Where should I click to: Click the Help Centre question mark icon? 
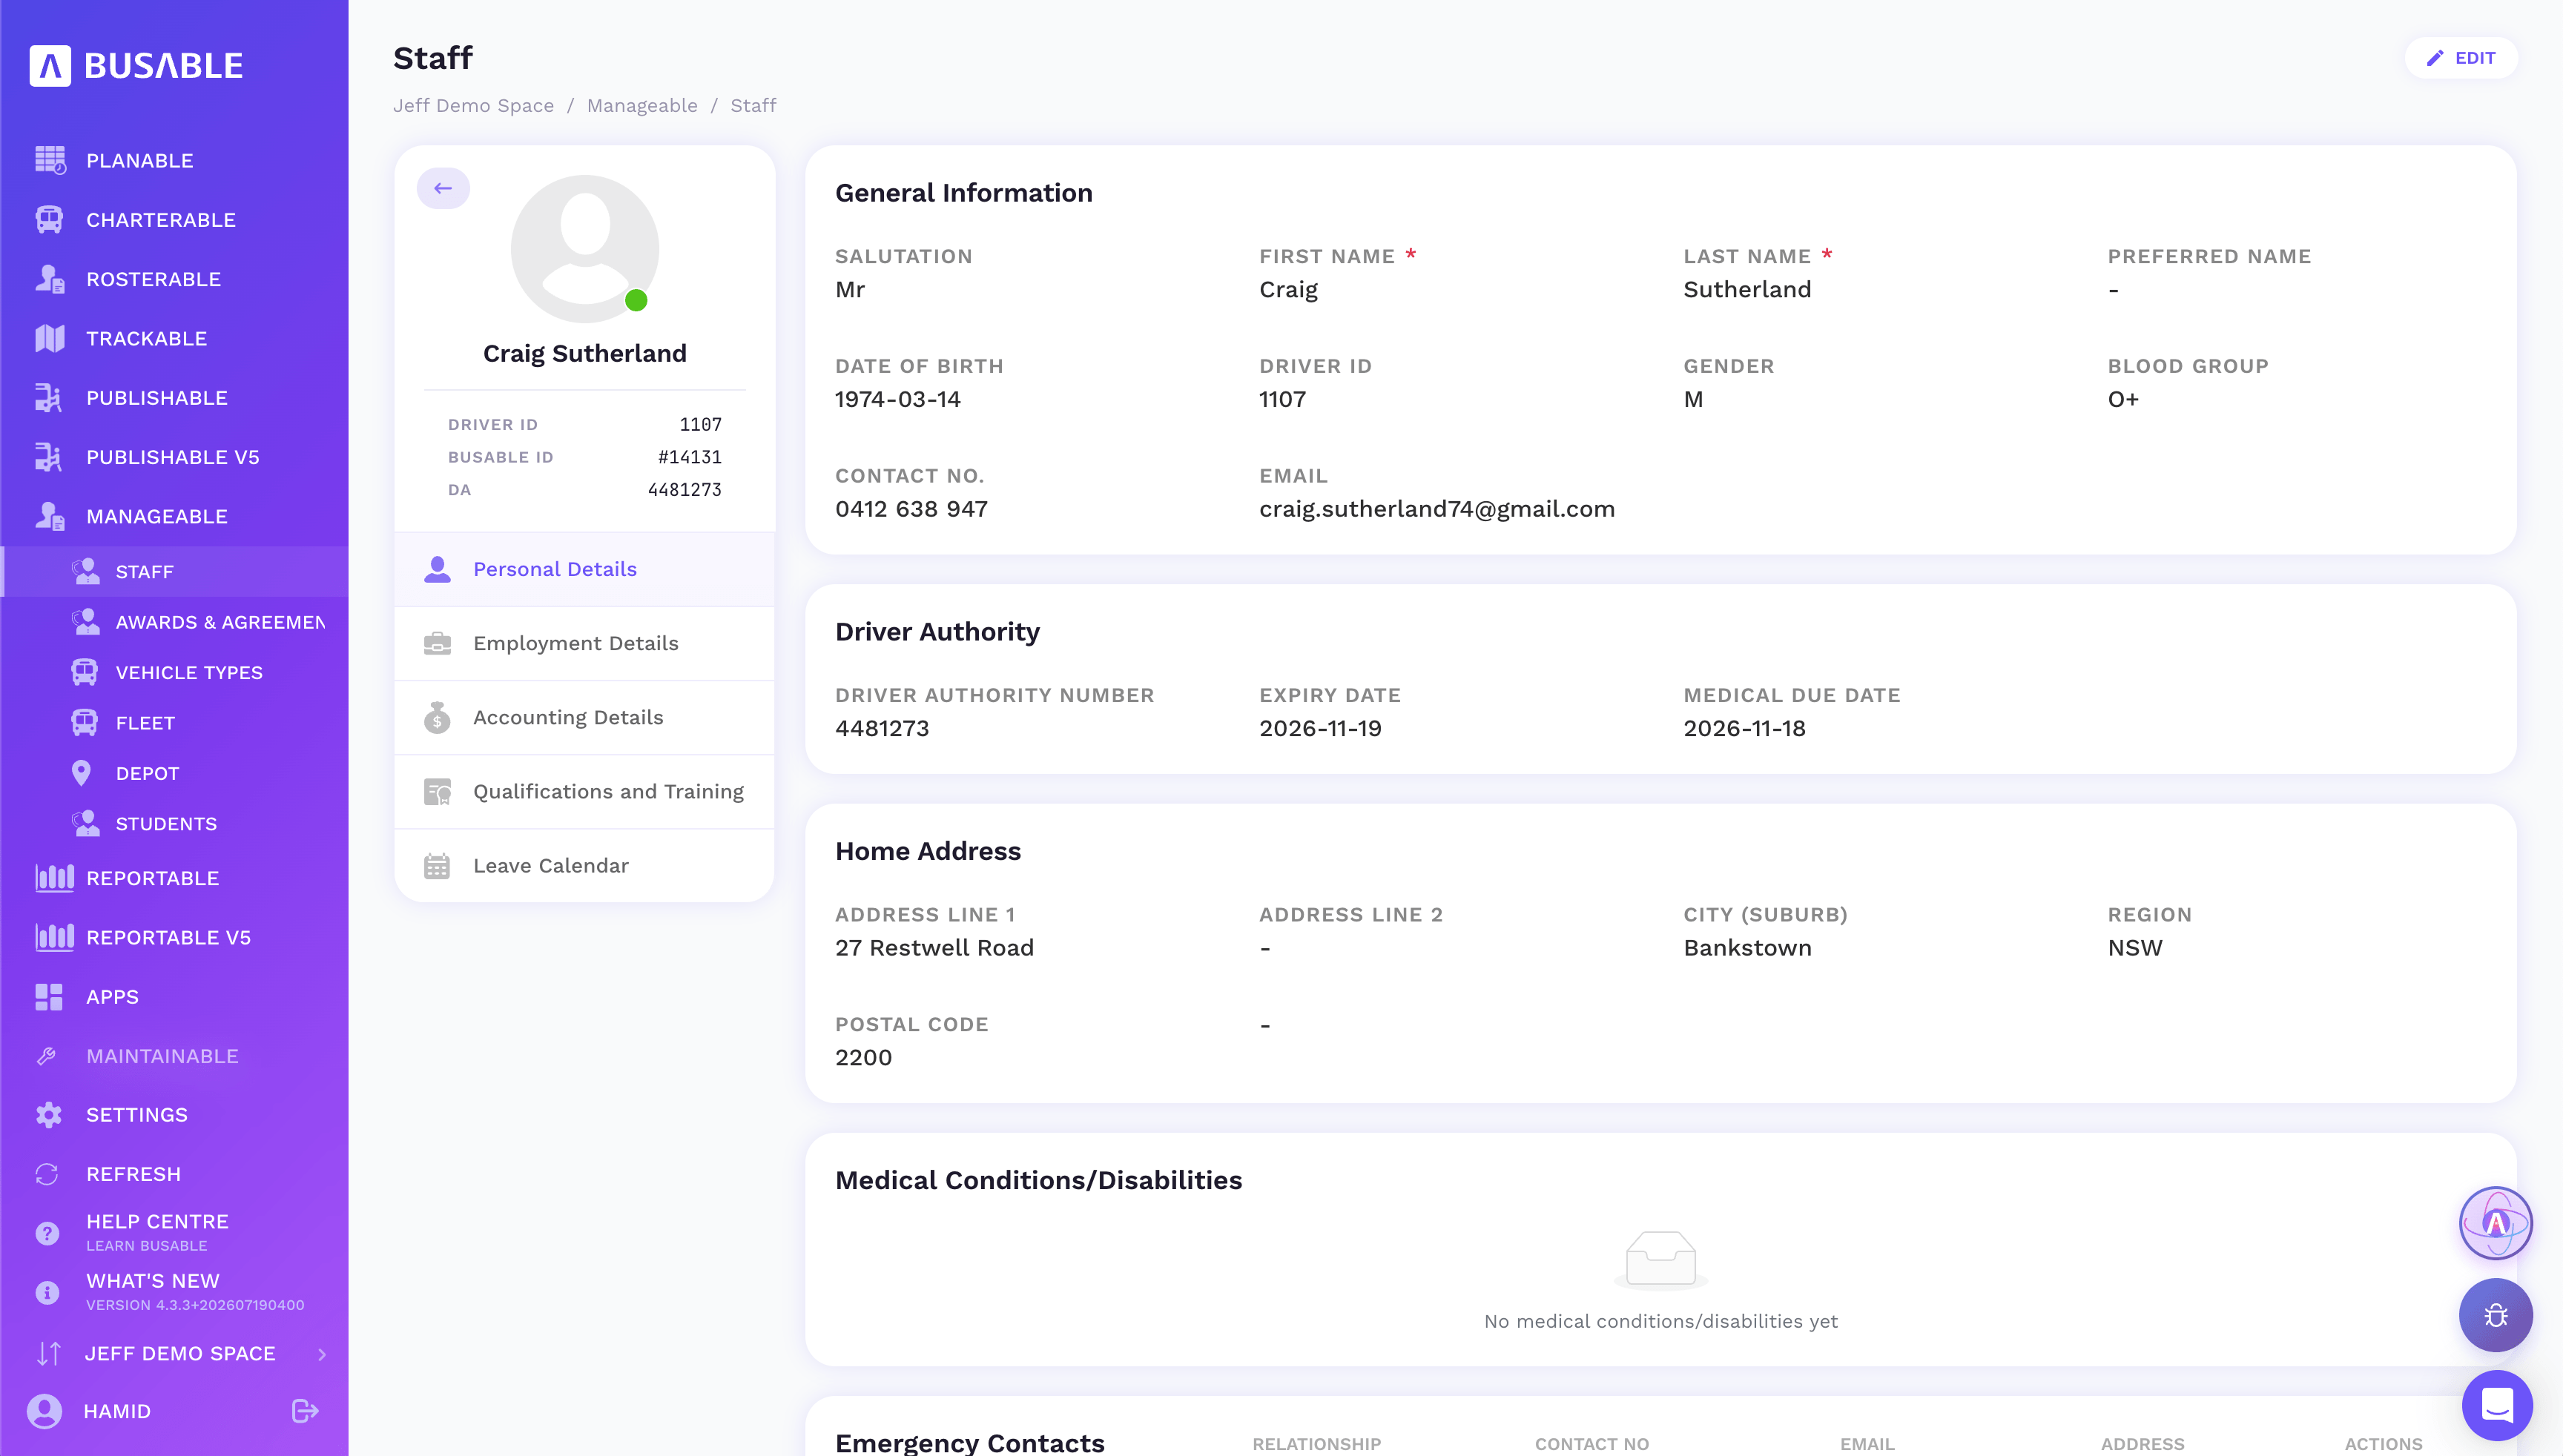pyautogui.click(x=47, y=1233)
